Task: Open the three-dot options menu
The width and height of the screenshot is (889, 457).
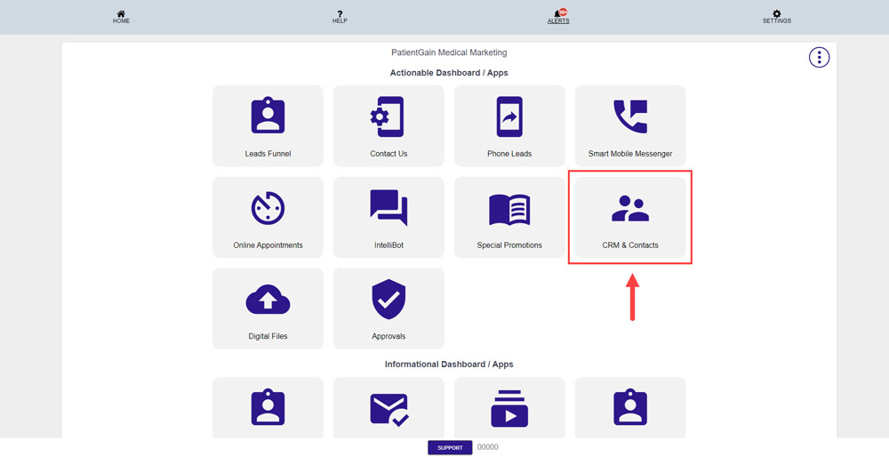Action: tap(819, 57)
